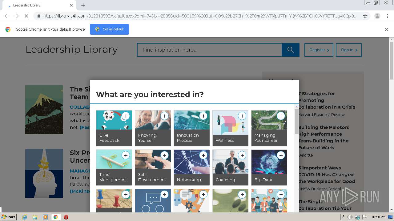The image size is (394, 221).
Task: Add the Time Management topic with its plus icon
Action: [x=126, y=155]
